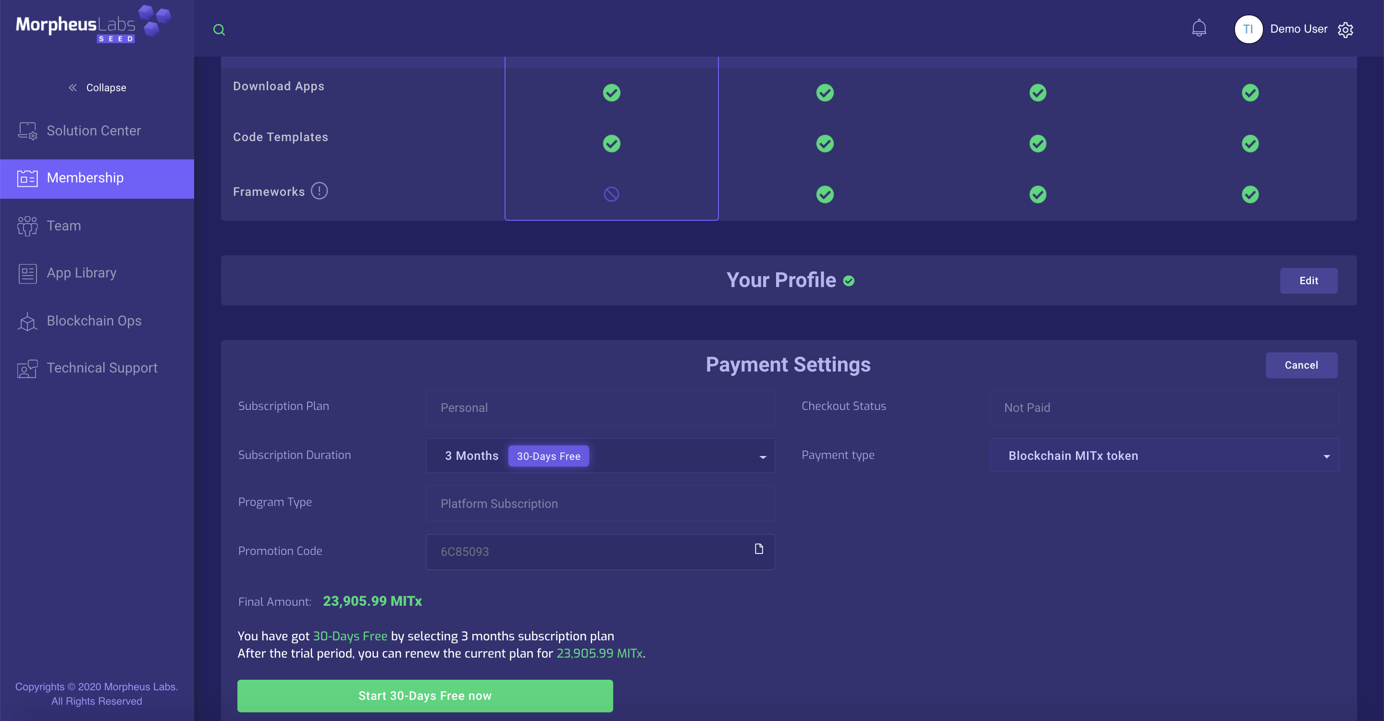Open settings gear next to Demo User
This screenshot has width=1384, height=721.
click(1345, 30)
